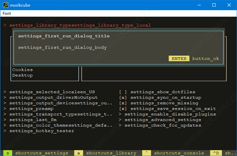The width and height of the screenshot is (237, 156).
Task: Toggle settings_save_session_on_exit checkbox
Action: click(x=123, y=109)
